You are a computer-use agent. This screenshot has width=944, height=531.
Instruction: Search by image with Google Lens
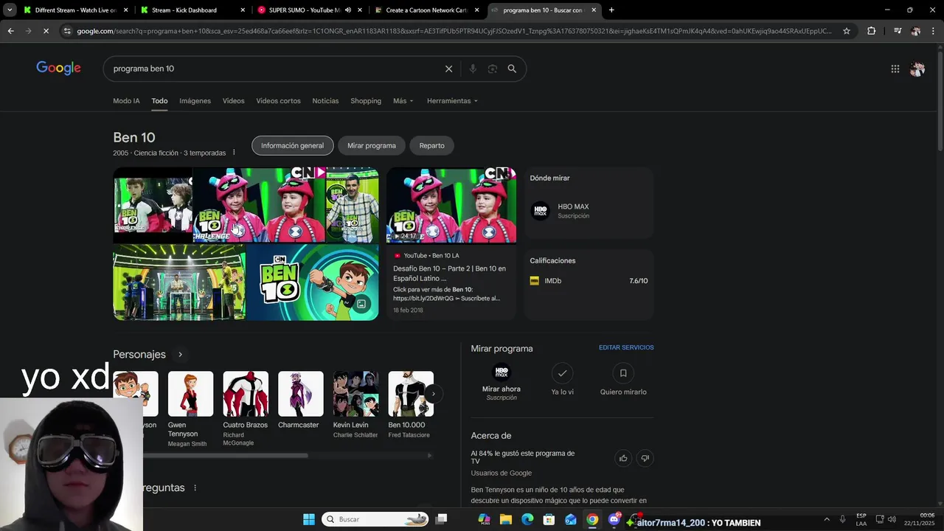tap(492, 69)
